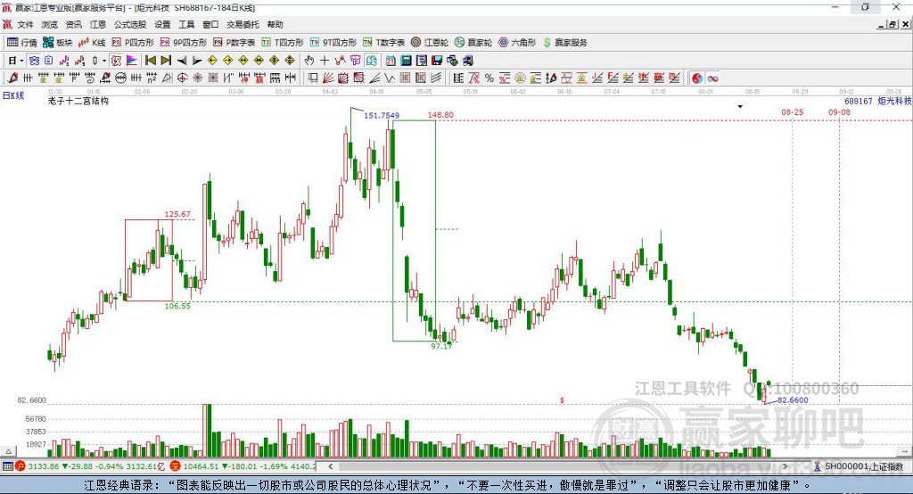Click the colorful triangle flag icon
Screen dimensions: 913x494
132,61
